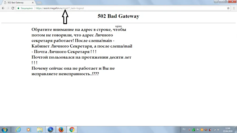This screenshot has width=237, height=133.
Task: Click the RU language indicator
Action: (184, 129)
